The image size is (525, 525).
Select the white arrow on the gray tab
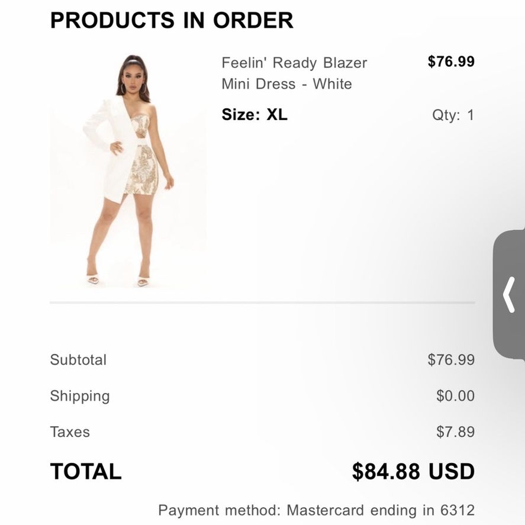click(509, 295)
